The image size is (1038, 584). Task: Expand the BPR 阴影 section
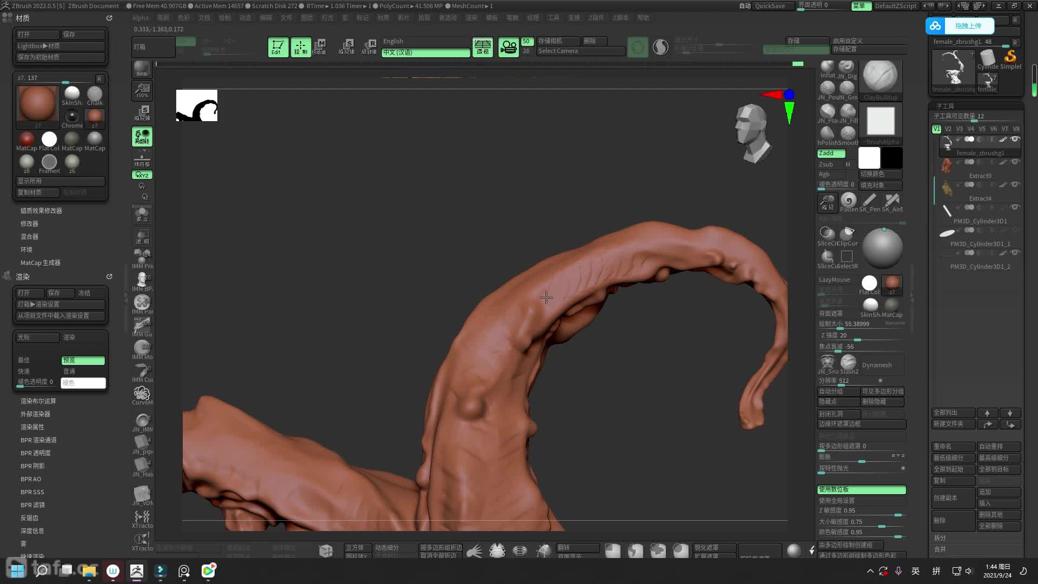(32, 466)
